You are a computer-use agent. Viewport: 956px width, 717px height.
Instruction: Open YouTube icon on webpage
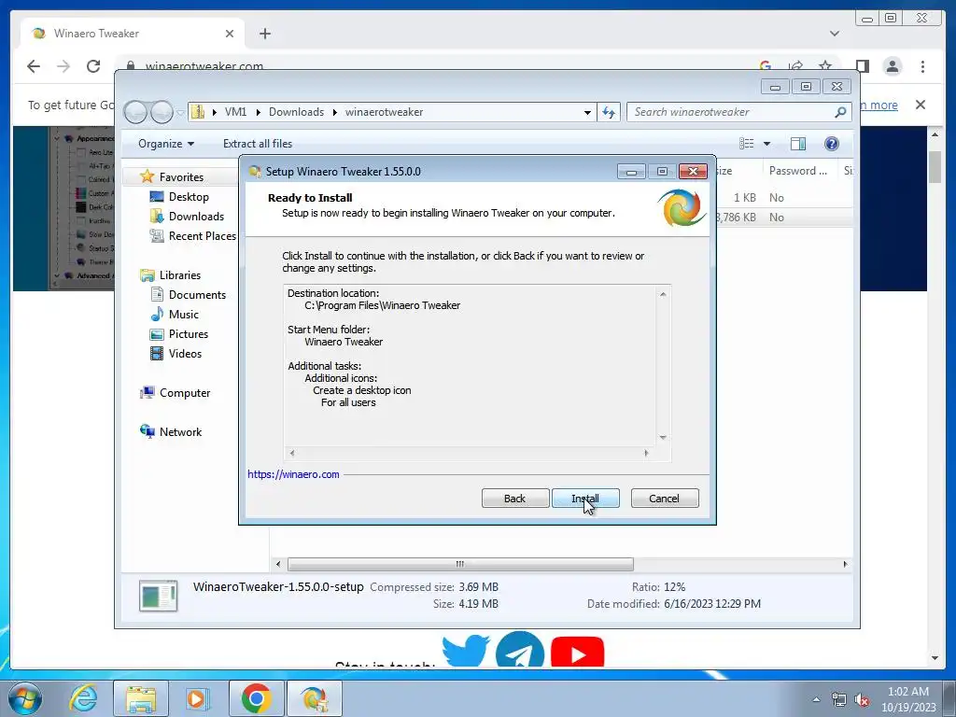pyautogui.click(x=577, y=652)
